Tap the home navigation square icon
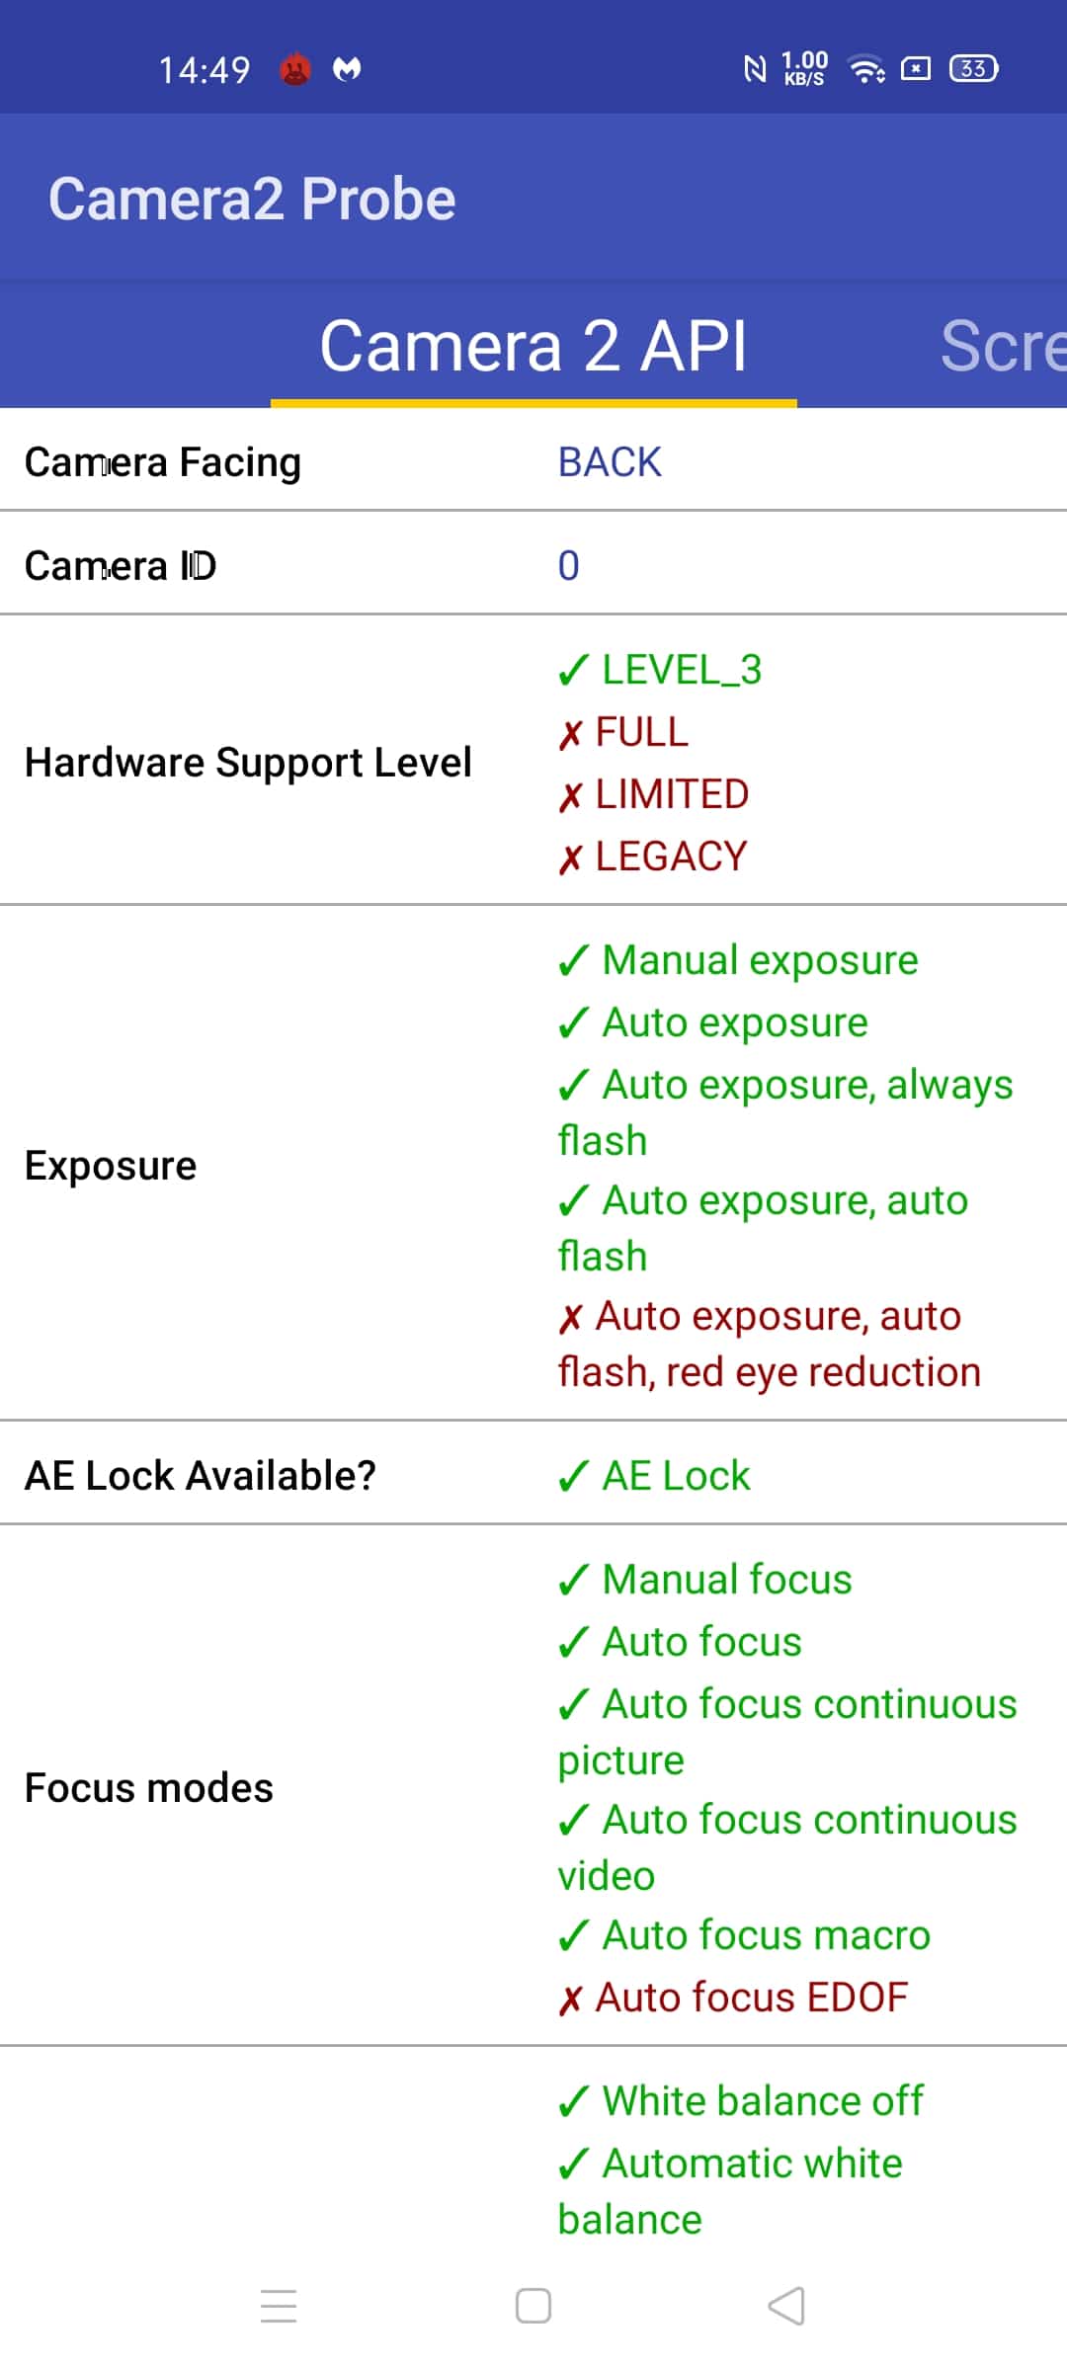The width and height of the screenshot is (1067, 2371). click(x=533, y=2306)
